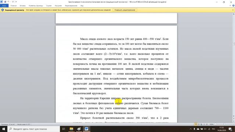
Task: Switch to Draft view in status bar
Action: 207,124
